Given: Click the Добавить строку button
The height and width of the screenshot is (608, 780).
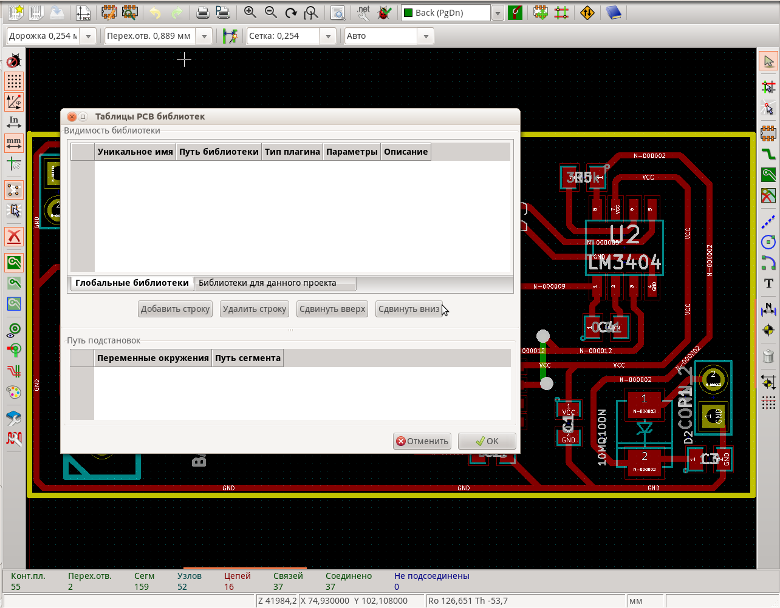Looking at the screenshot, I should (175, 309).
